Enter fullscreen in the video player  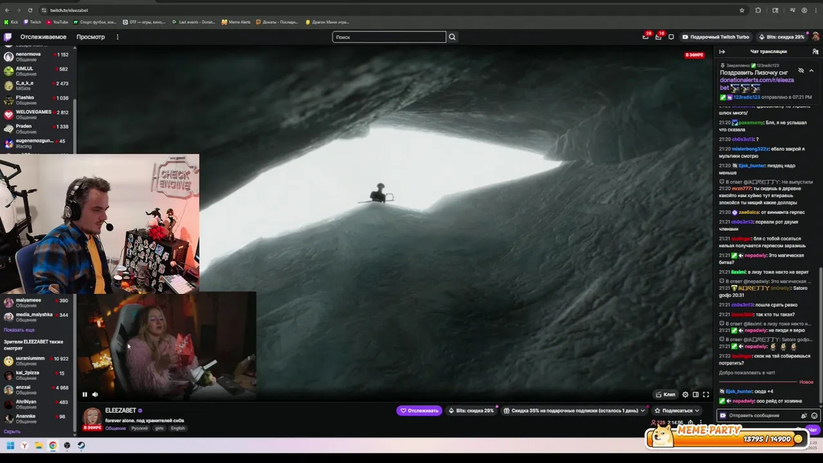point(706,394)
